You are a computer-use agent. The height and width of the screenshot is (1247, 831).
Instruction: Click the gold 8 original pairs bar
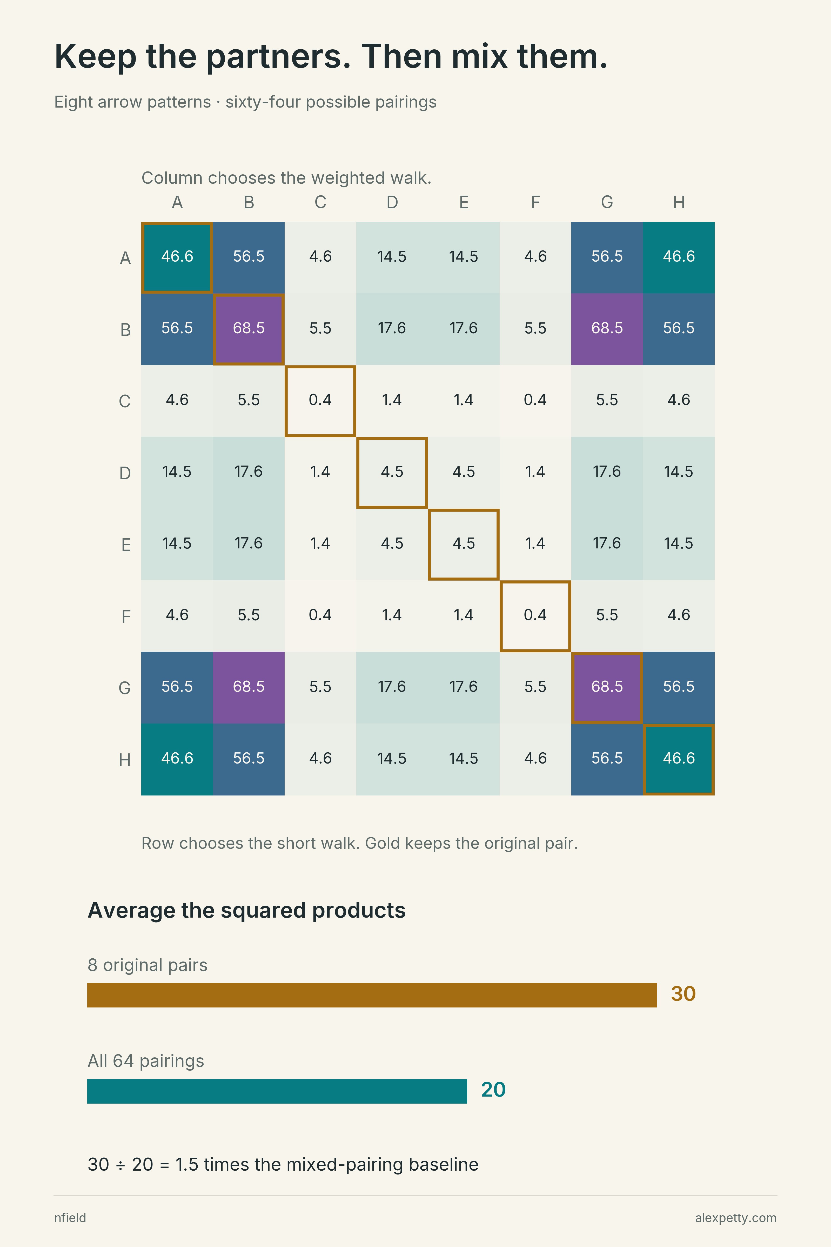372,995
